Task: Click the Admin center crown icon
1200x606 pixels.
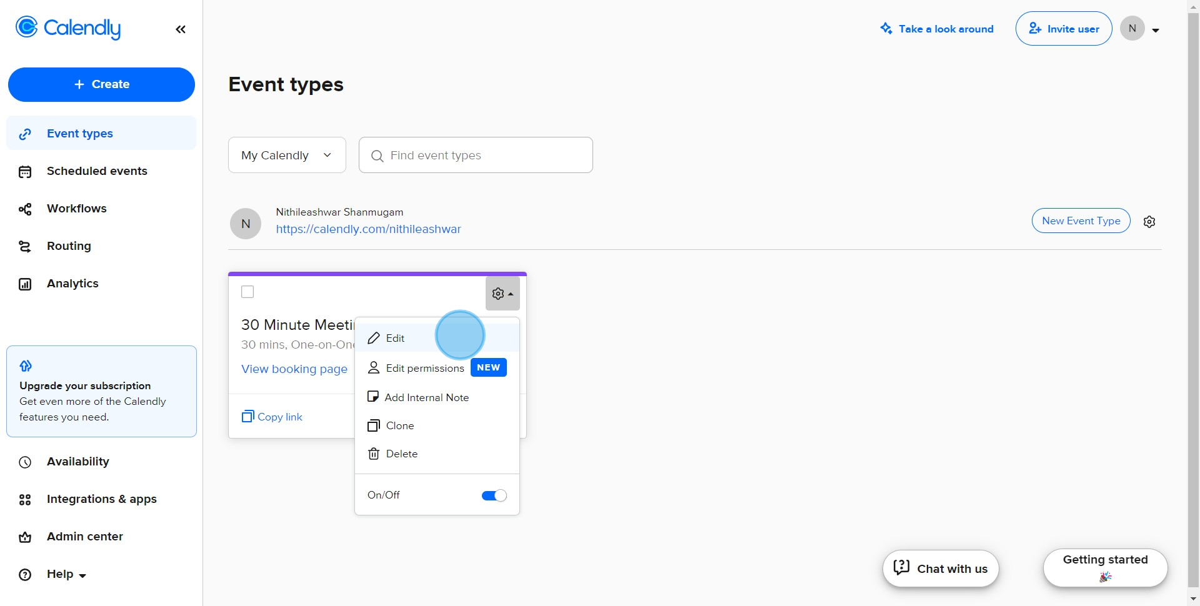Action: click(x=25, y=537)
